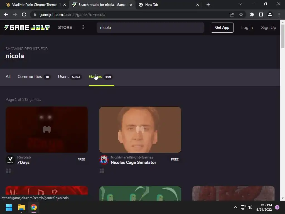Image resolution: width=285 pixels, height=214 pixels.
Task: Open the Windows Start menu
Action: coord(9,207)
